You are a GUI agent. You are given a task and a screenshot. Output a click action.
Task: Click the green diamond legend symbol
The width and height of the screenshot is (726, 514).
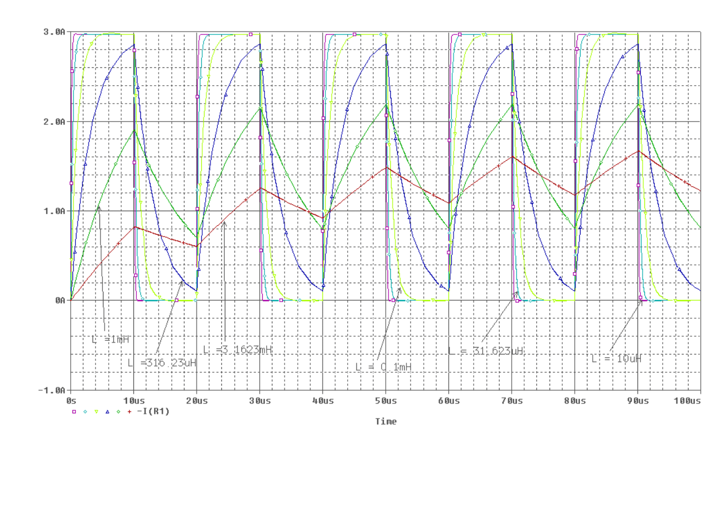coord(118,412)
